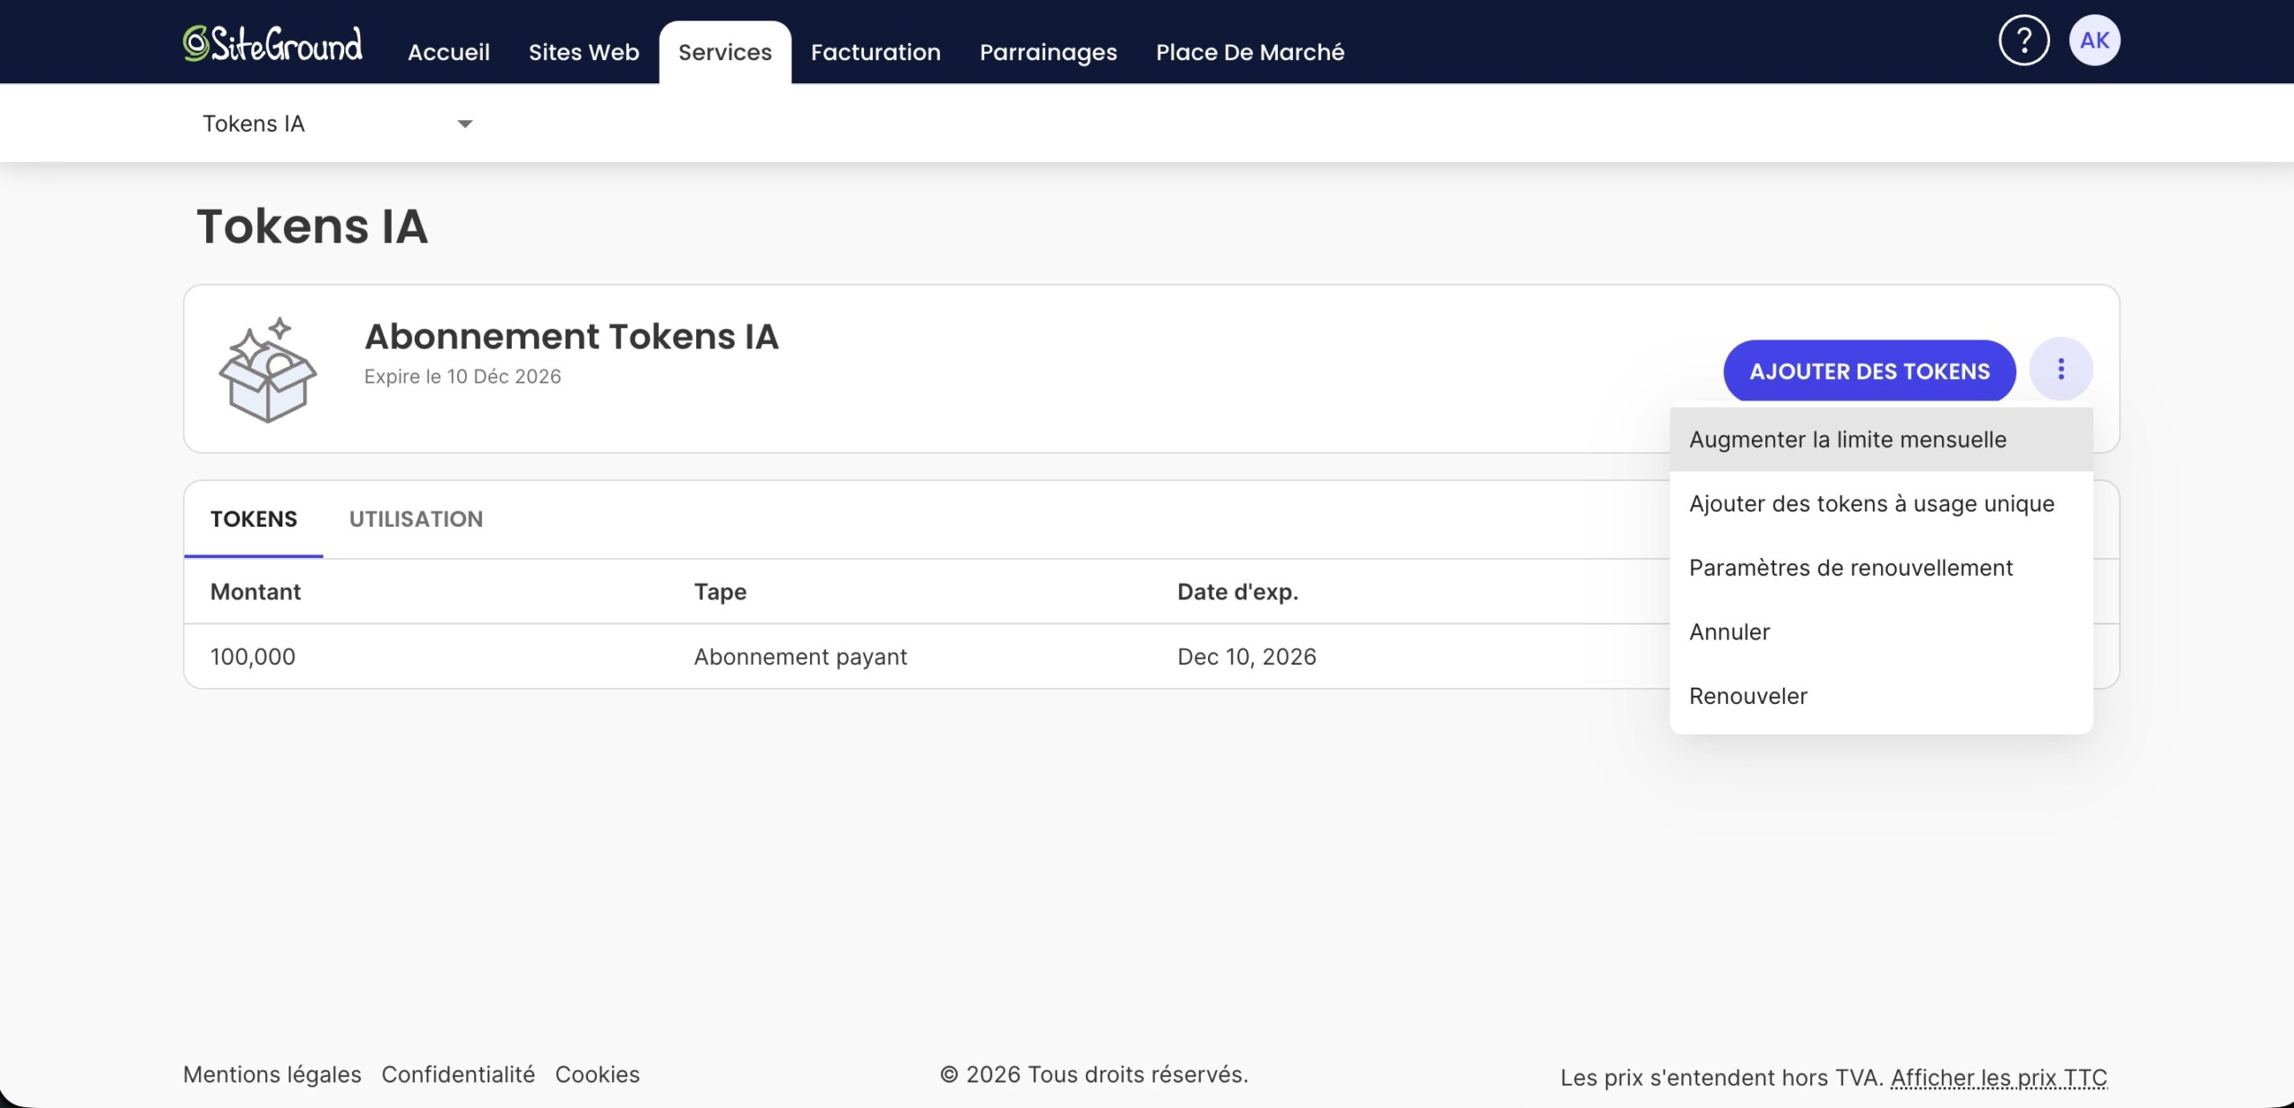Screen dimensions: 2294x1108
Task: Switch to the TOKENS tab
Action: point(254,519)
